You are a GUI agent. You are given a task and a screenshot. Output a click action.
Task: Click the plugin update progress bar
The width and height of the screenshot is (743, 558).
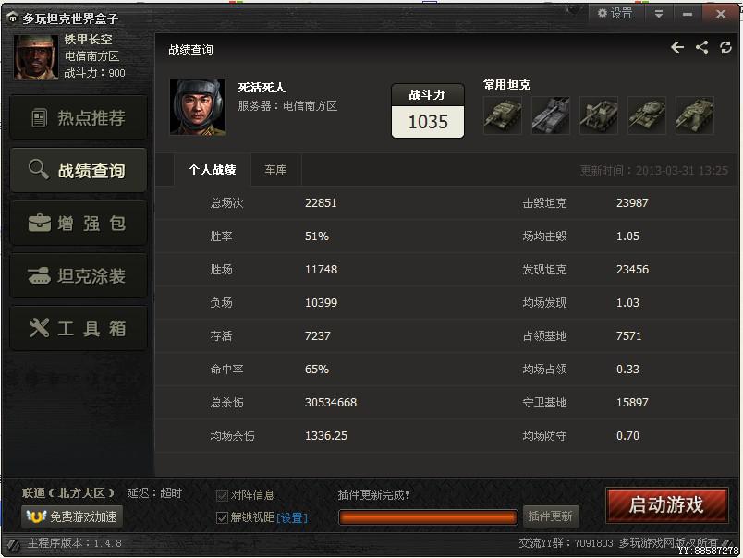[428, 516]
